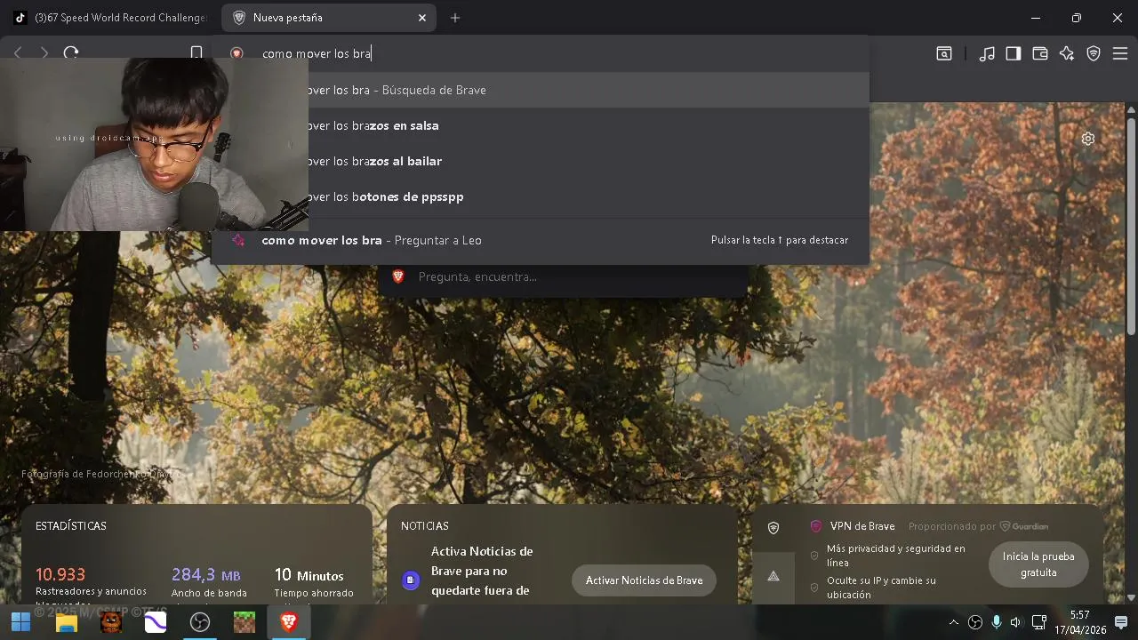Open OBS Studio from the taskbar

(x=200, y=622)
